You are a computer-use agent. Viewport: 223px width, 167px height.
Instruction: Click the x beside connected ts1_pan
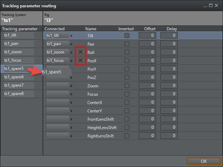(x=71, y=44)
